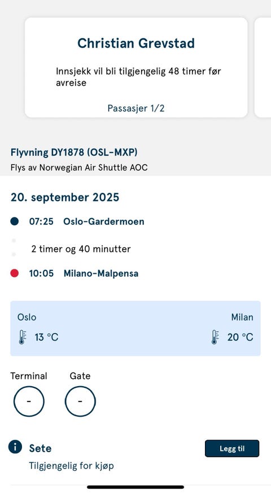Tap the Oslo thermometer icon
Image resolution: width=271 pixels, height=494 pixels.
(x=23, y=337)
